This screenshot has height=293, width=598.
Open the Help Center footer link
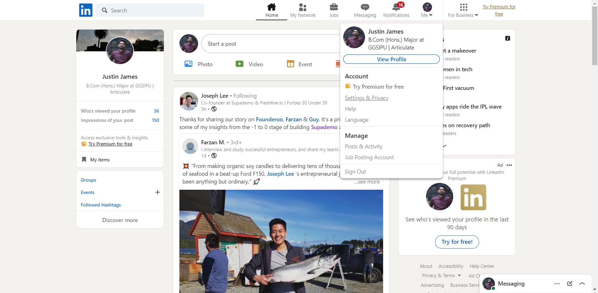tap(482, 266)
